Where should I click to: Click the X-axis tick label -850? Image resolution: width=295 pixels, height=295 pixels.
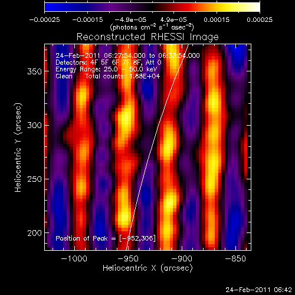(235, 258)
